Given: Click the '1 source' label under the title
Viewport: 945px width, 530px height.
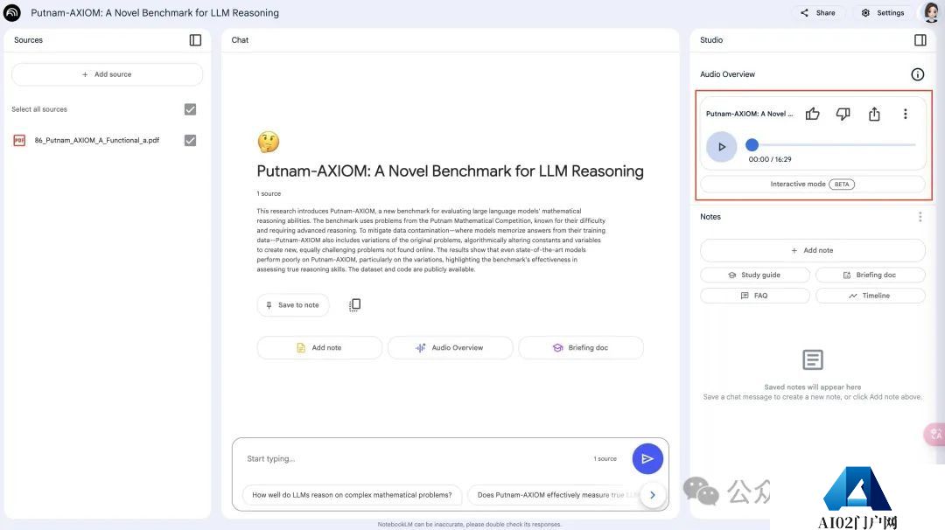Looking at the screenshot, I should click(x=269, y=194).
